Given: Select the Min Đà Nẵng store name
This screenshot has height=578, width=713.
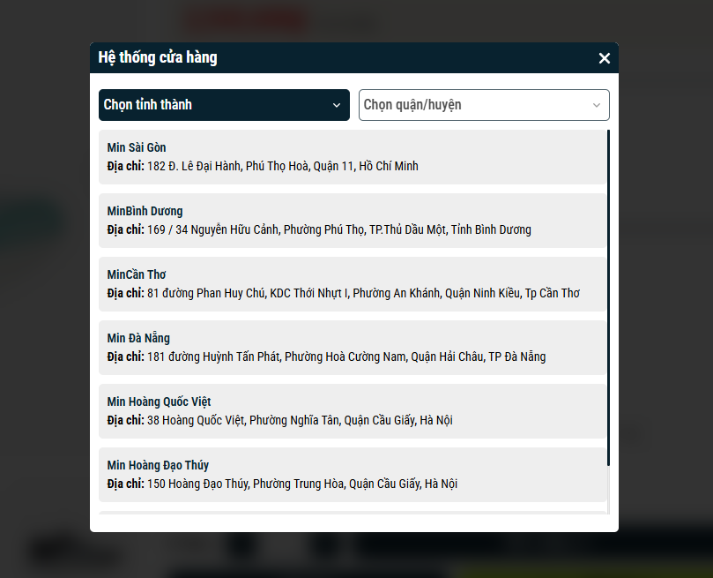Looking at the screenshot, I should point(138,338).
